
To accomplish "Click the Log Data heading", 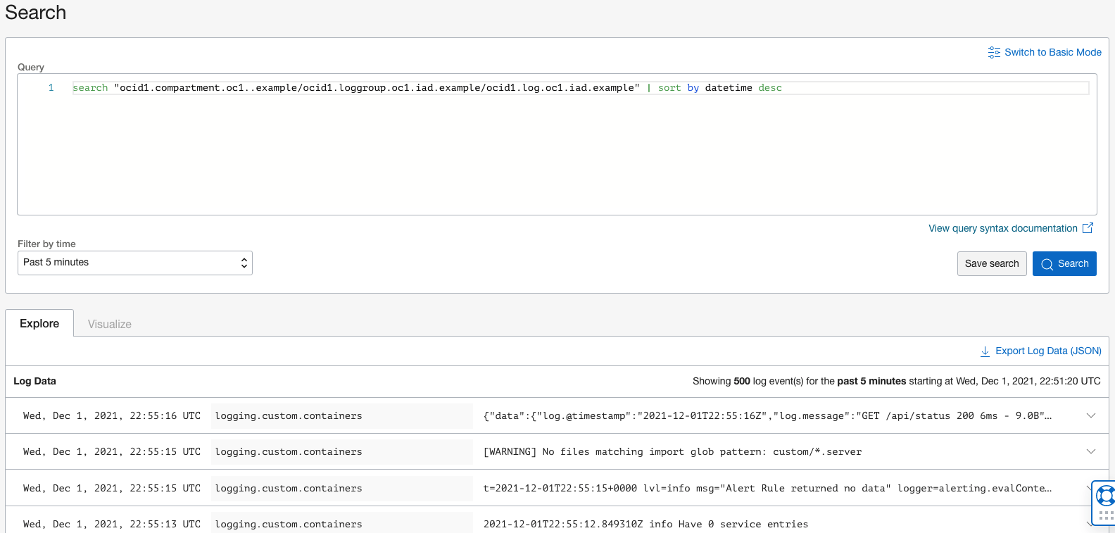I will tap(34, 381).
